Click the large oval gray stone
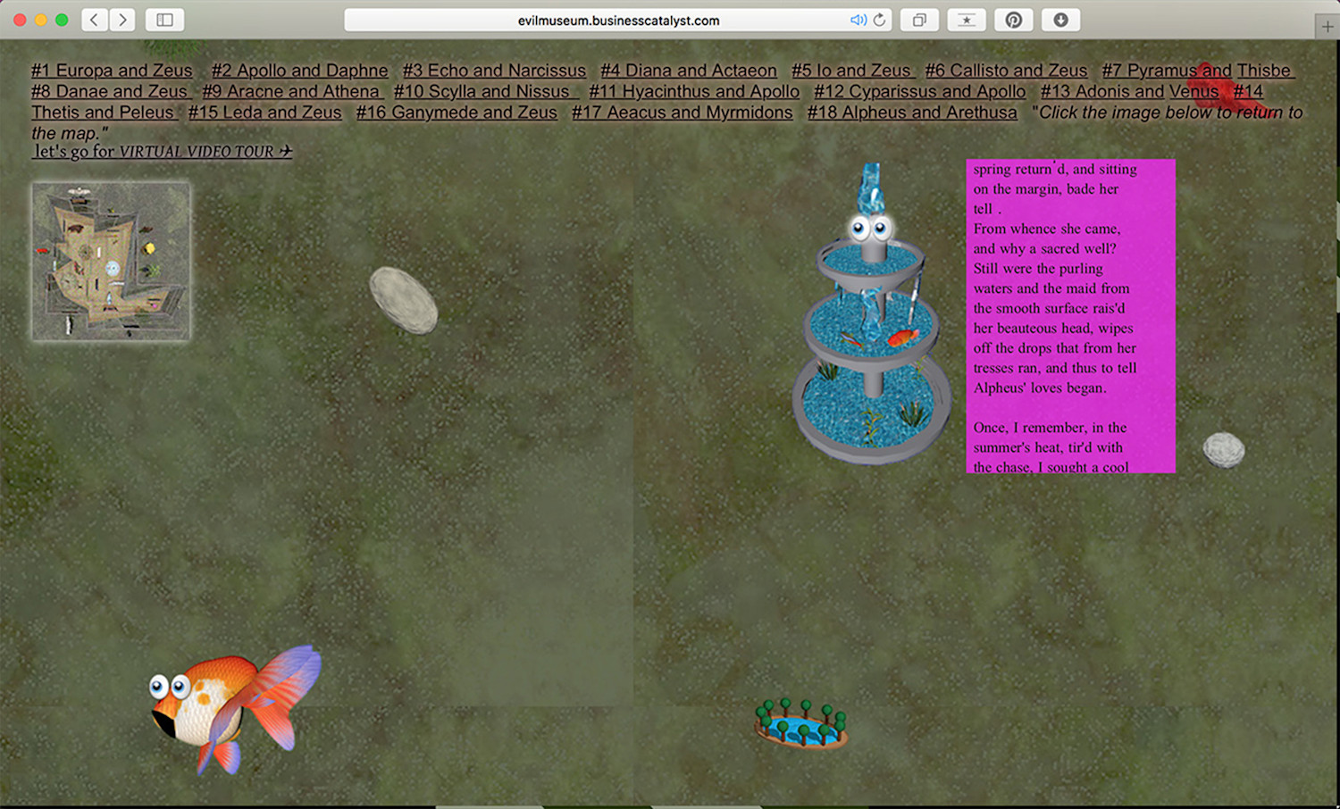Viewport: 1340px width, 809px height. click(404, 300)
